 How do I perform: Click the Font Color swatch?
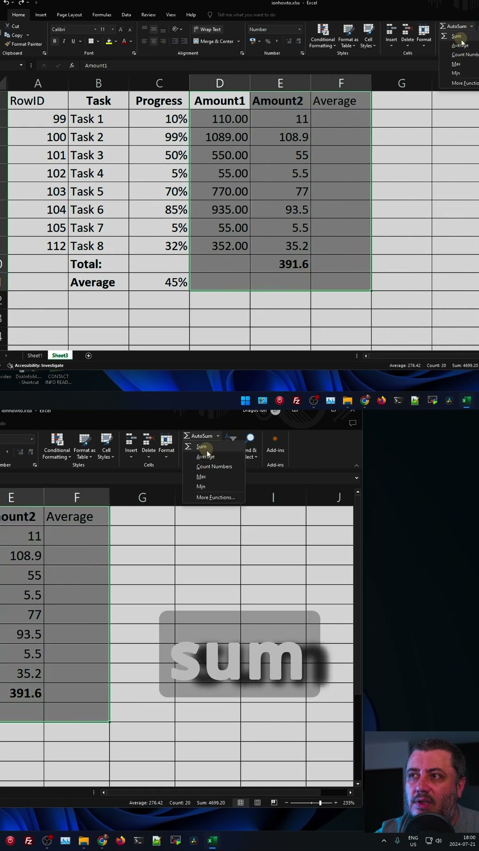(124, 41)
